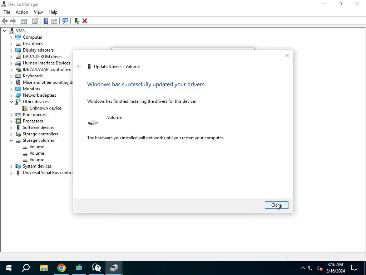The height and width of the screenshot is (275, 366).
Task: Collapse the Storage volumes category
Action: (11, 140)
